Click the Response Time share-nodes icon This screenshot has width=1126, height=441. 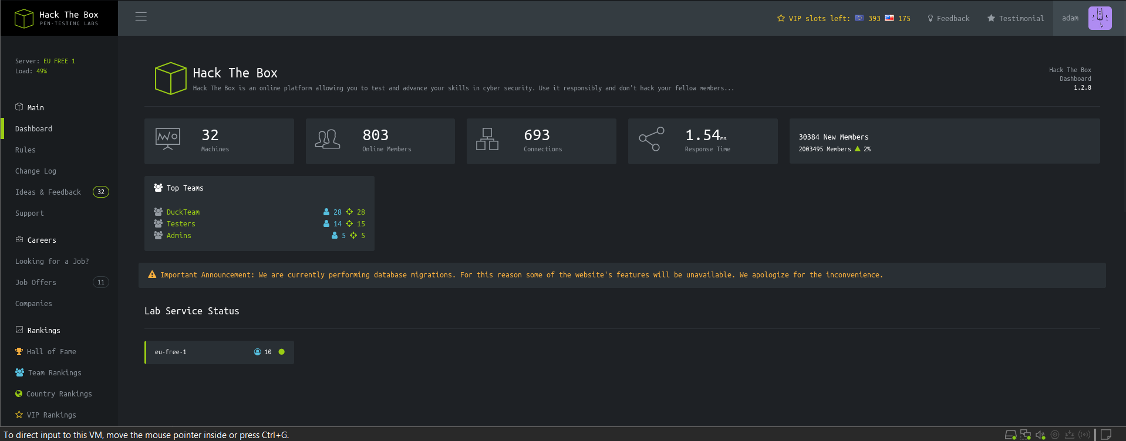tap(652, 139)
